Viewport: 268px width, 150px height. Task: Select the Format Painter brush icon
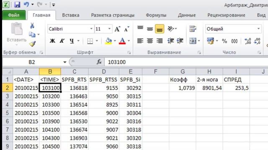[x=32, y=44]
